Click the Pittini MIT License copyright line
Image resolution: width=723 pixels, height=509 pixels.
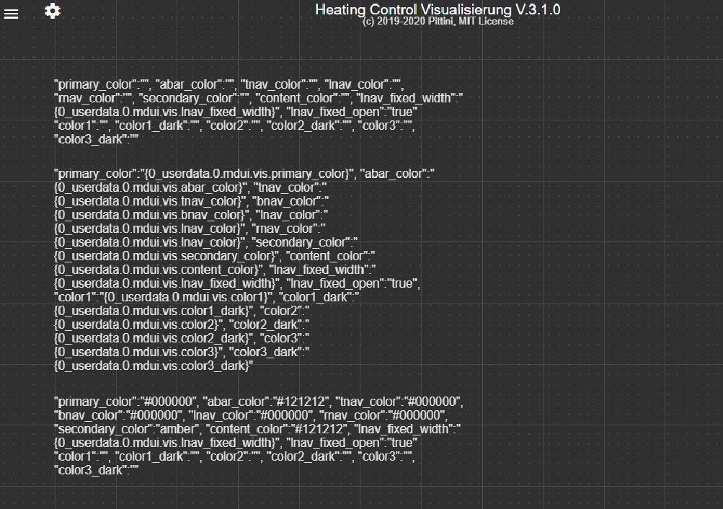[x=438, y=22]
